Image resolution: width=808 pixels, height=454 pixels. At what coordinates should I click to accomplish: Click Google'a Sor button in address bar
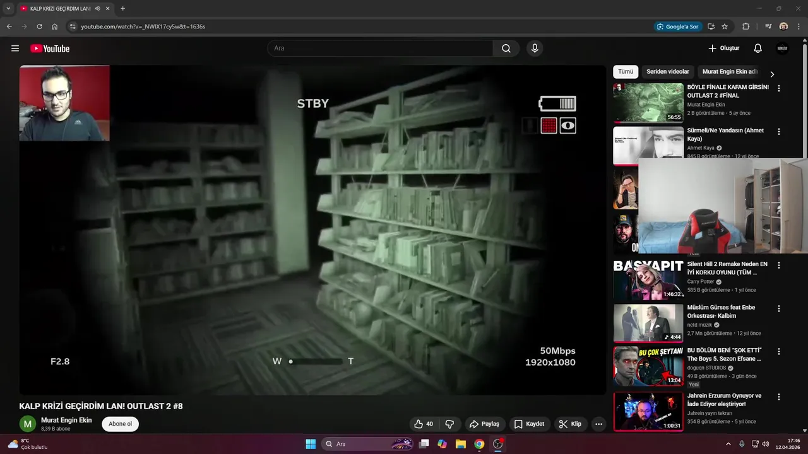(677, 26)
